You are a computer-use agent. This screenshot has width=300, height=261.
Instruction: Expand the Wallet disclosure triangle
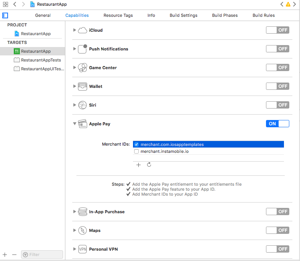point(75,86)
